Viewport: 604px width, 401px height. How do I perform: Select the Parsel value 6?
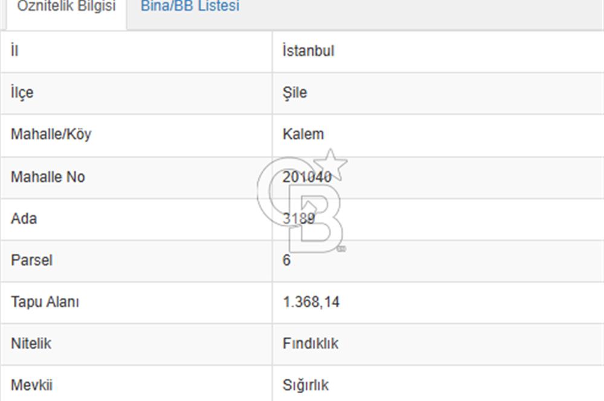point(286,260)
